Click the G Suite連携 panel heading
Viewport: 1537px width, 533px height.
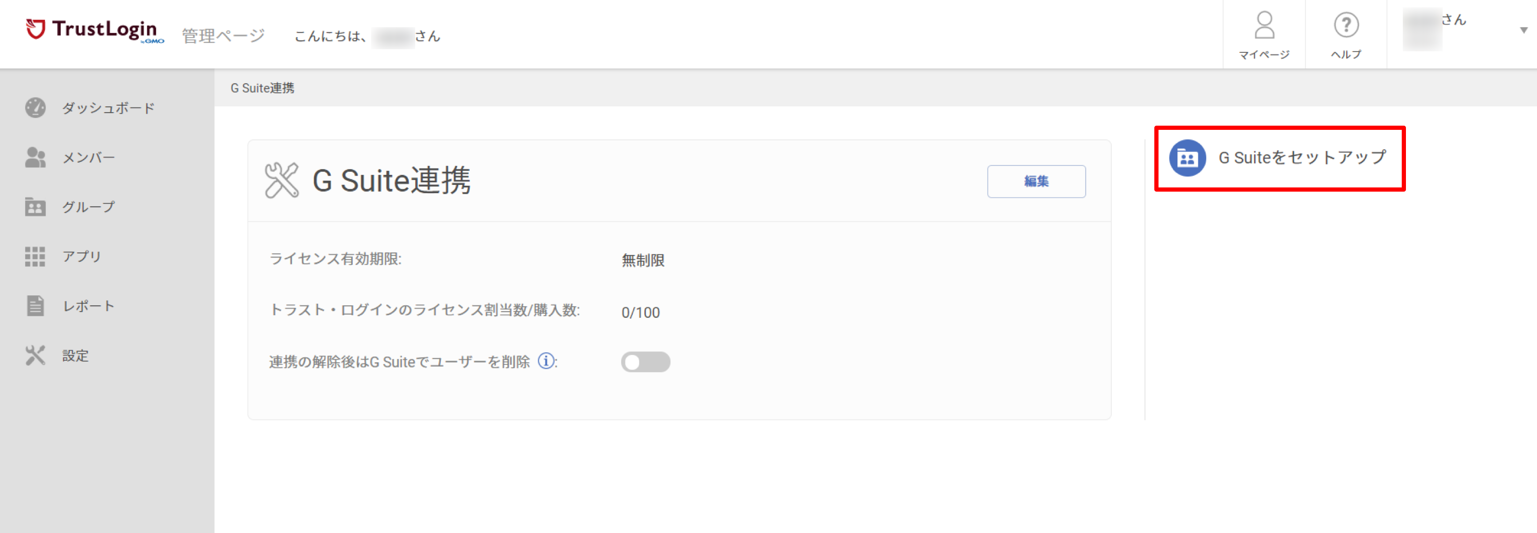point(392,180)
